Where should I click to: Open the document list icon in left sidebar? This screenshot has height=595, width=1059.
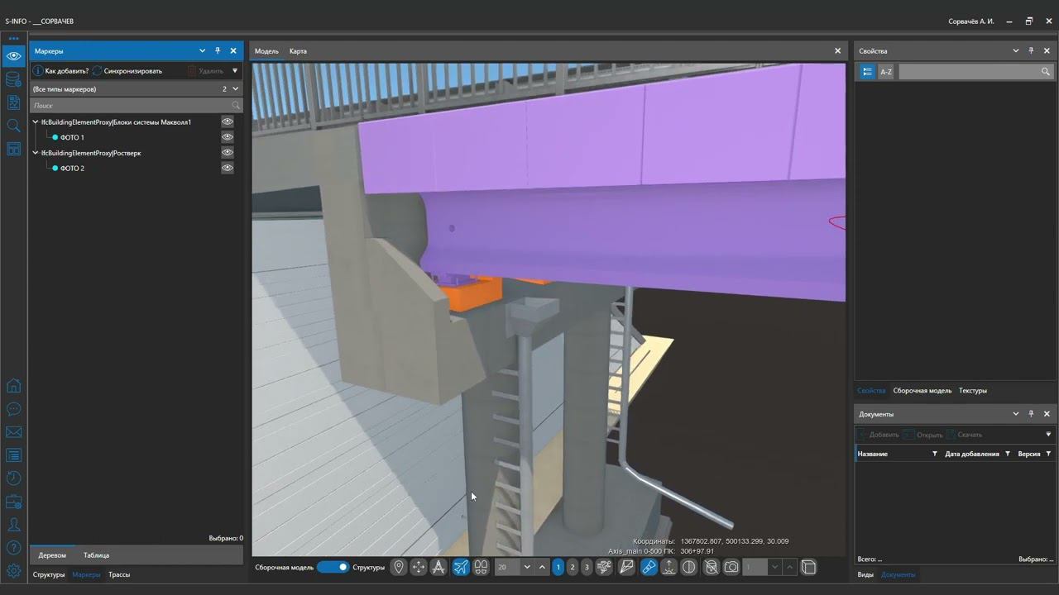click(x=13, y=102)
